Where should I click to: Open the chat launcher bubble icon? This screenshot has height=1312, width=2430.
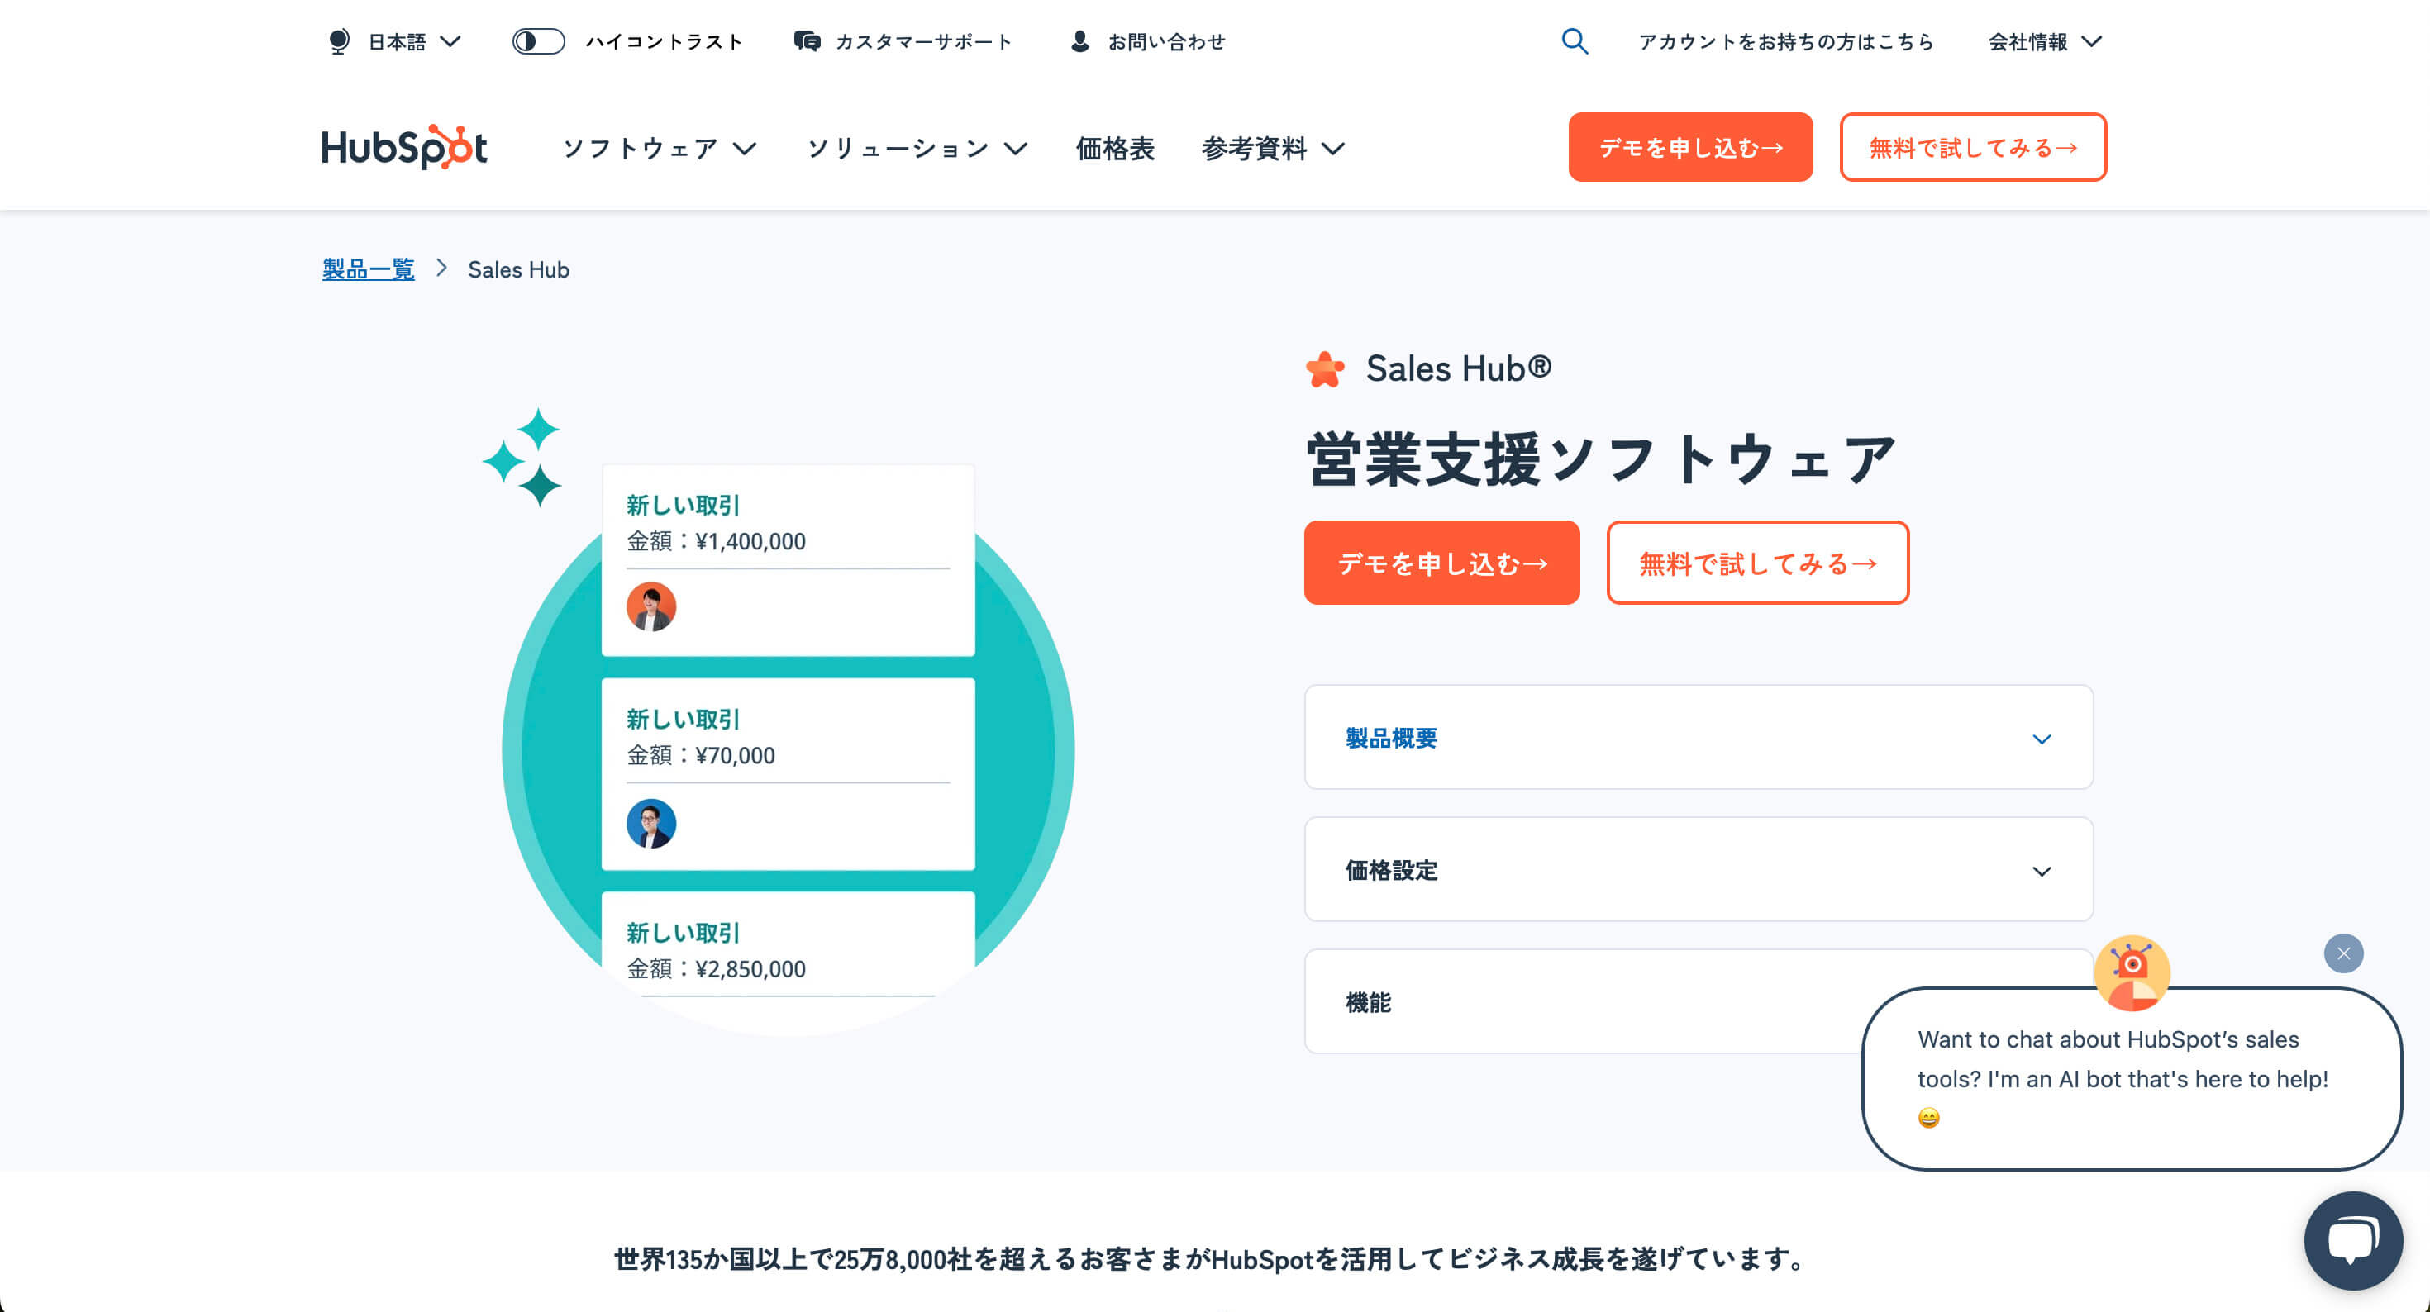2352,1239
